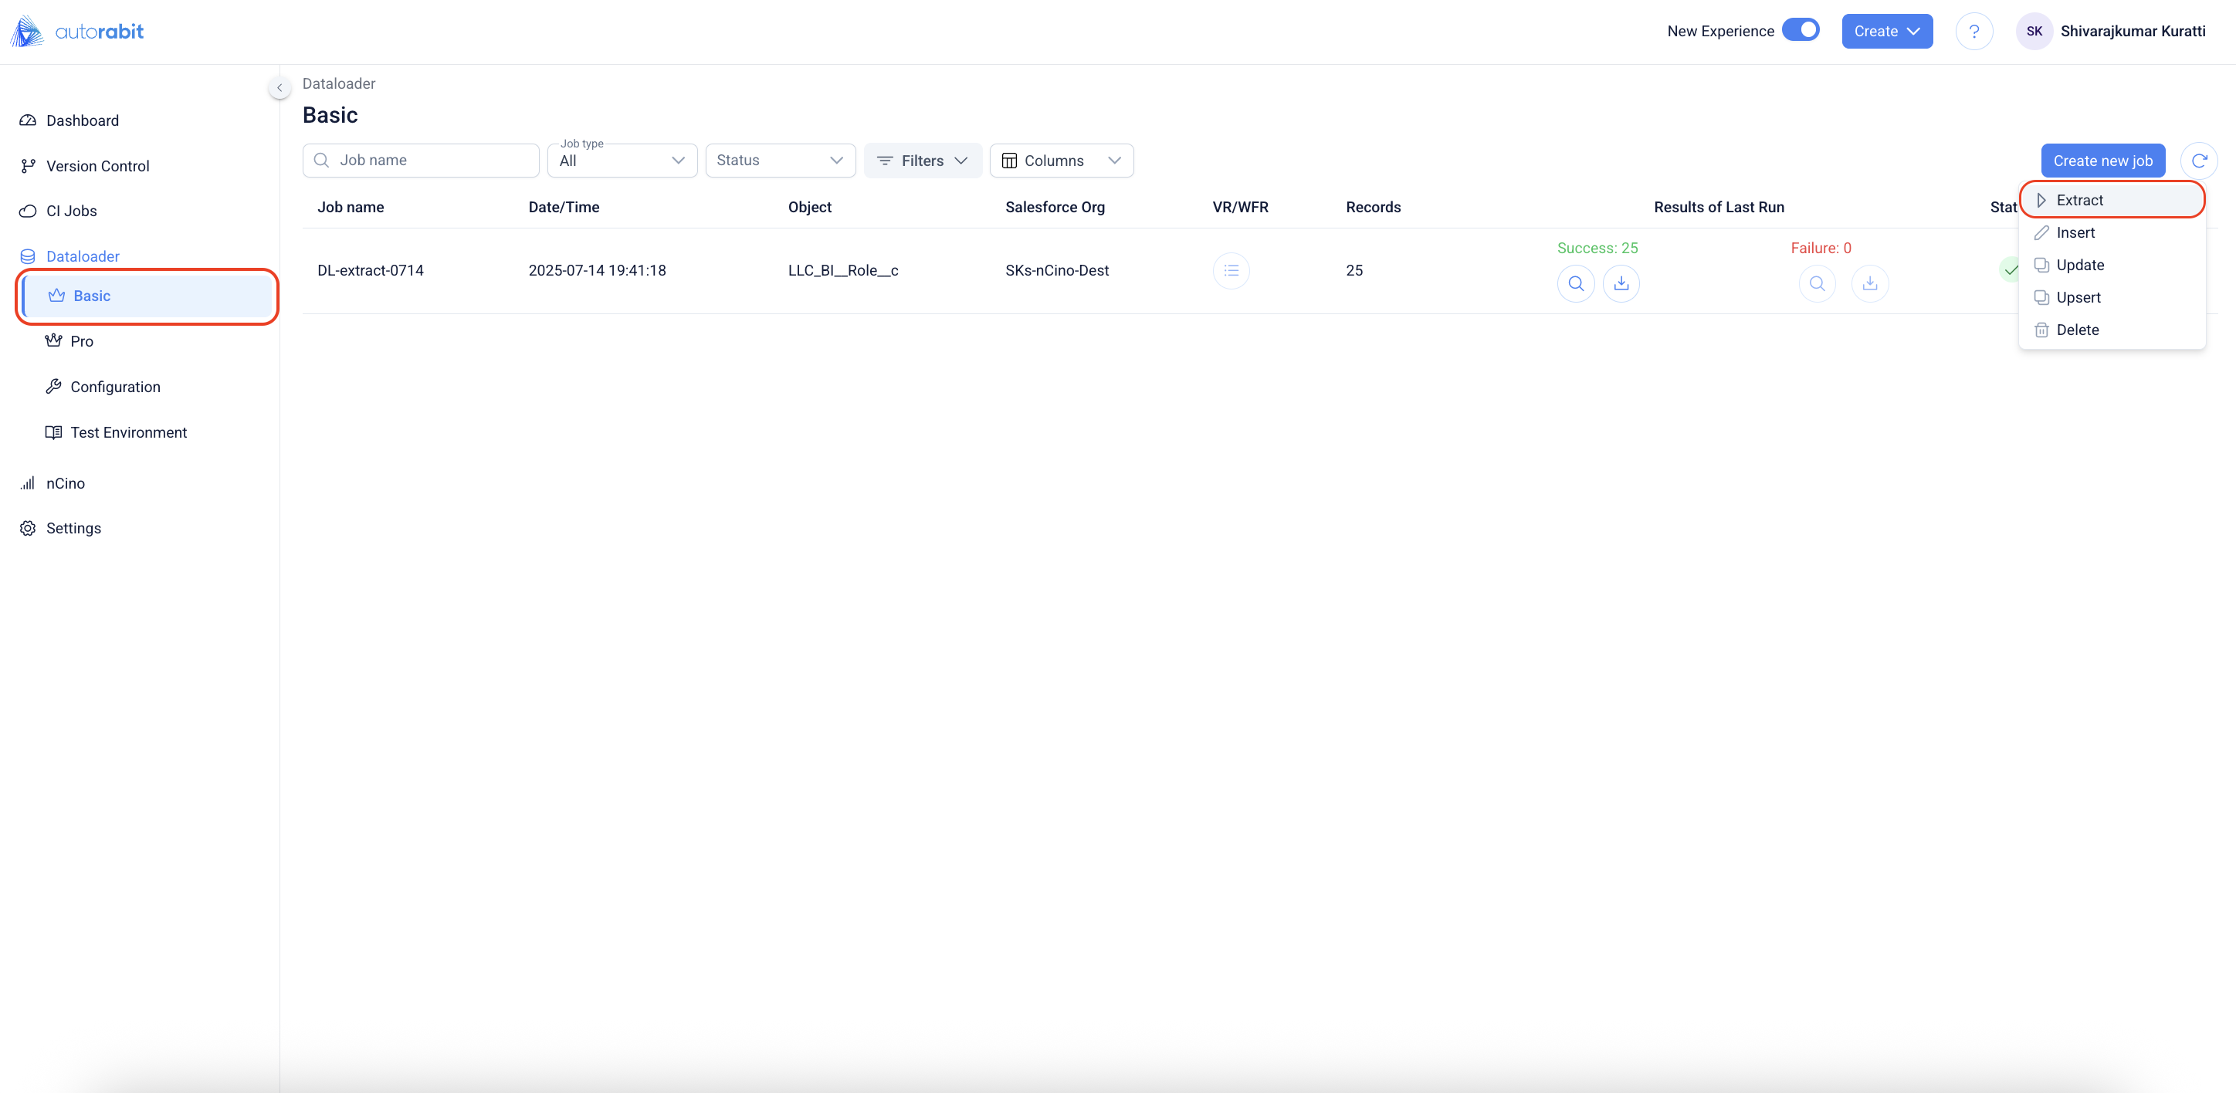Viewport: 2236px width, 1093px height.
Task: Download success results file
Action: tap(1621, 283)
